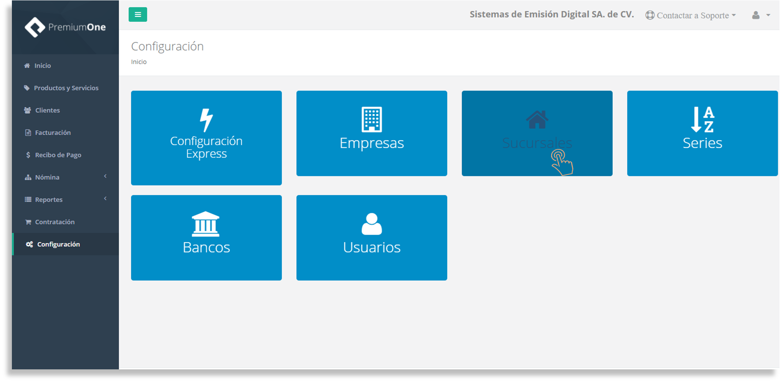781x382 pixels.
Task: Open the Contactar a Soporte dropdown
Action: click(691, 15)
